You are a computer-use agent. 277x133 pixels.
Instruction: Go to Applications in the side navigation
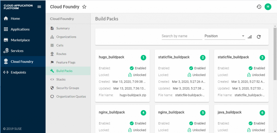click(x=20, y=29)
